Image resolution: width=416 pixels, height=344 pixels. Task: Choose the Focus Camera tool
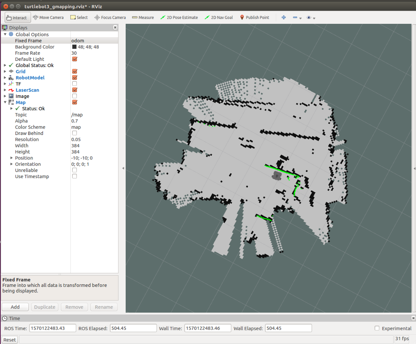110,17
